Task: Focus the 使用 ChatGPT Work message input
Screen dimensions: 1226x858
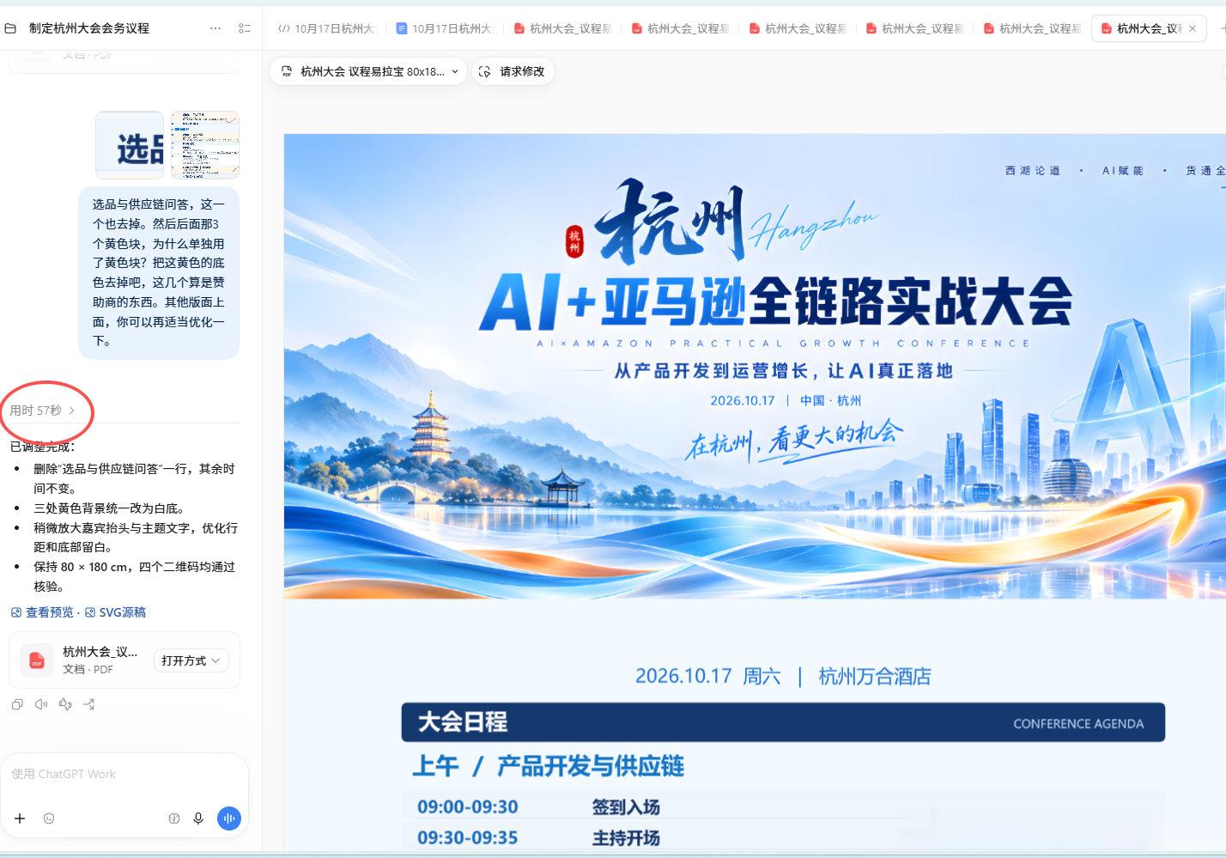Action: pyautogui.click(x=124, y=774)
